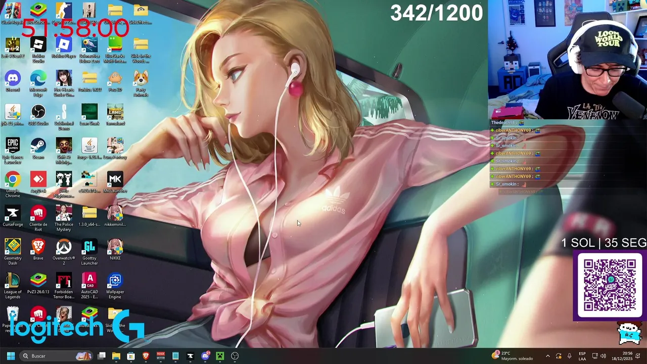
Task: Open the Discord desktop shortcut
Action: click(13, 81)
